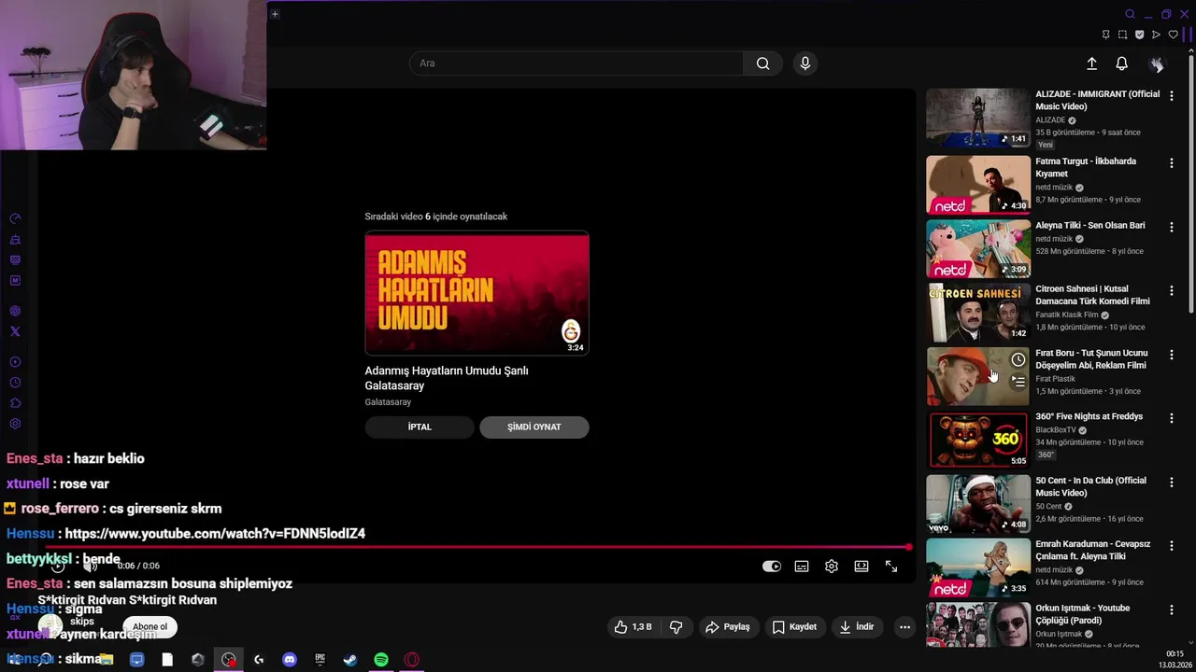Image resolution: width=1196 pixels, height=672 pixels.
Task: Like the video with 1,3 B button
Action: (634, 627)
